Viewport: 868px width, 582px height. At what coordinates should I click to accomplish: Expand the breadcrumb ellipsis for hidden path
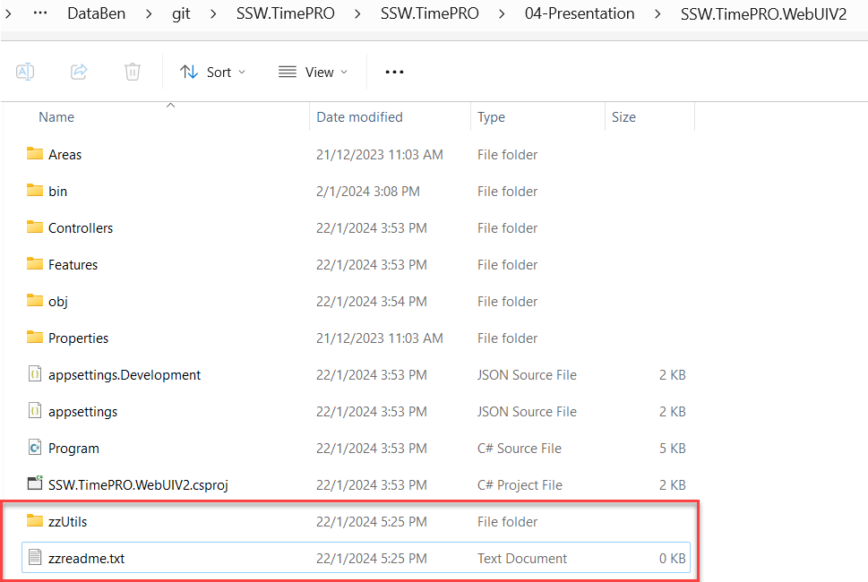click(39, 13)
